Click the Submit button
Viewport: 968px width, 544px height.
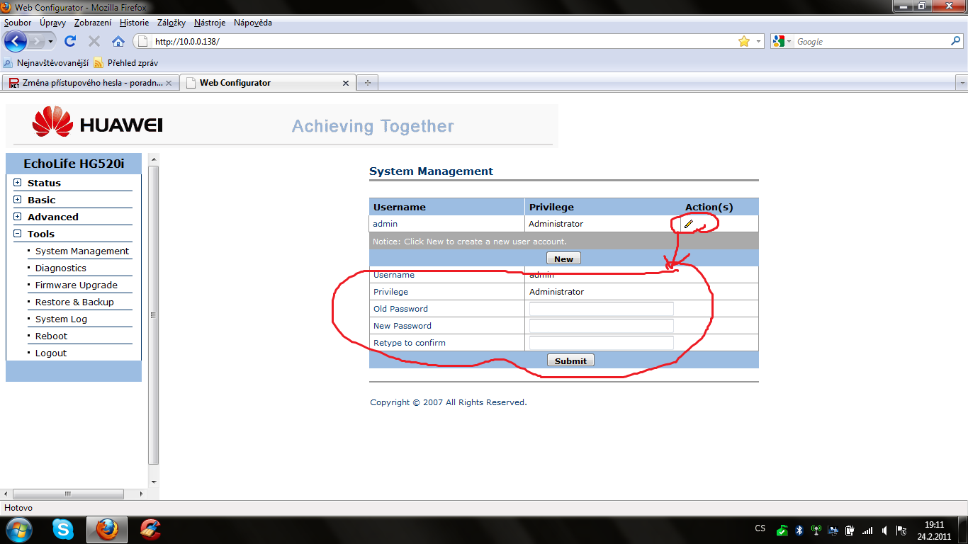pos(570,361)
